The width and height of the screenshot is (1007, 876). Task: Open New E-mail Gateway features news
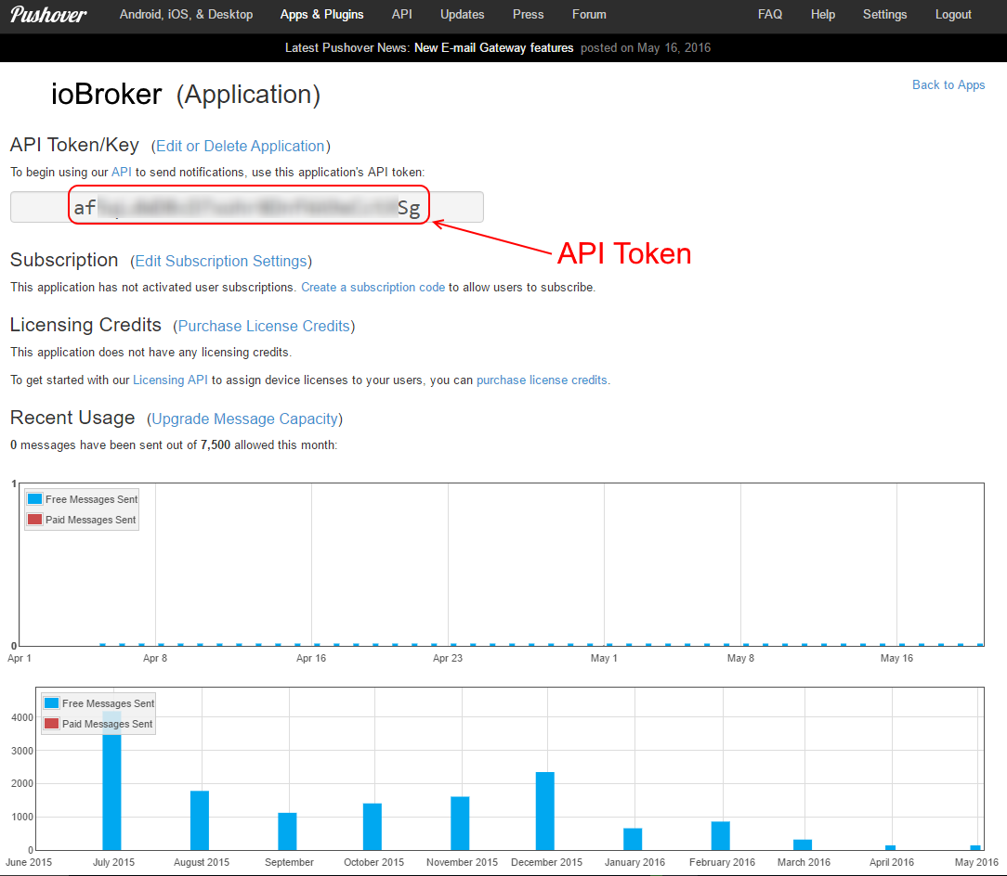(x=494, y=47)
